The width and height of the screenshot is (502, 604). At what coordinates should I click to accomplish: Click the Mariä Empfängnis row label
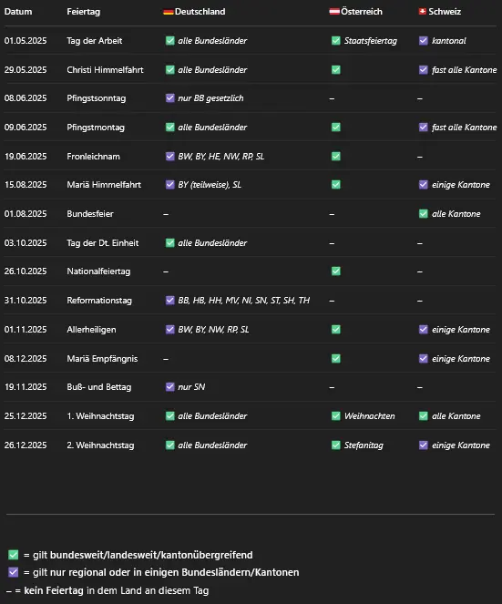102,358
